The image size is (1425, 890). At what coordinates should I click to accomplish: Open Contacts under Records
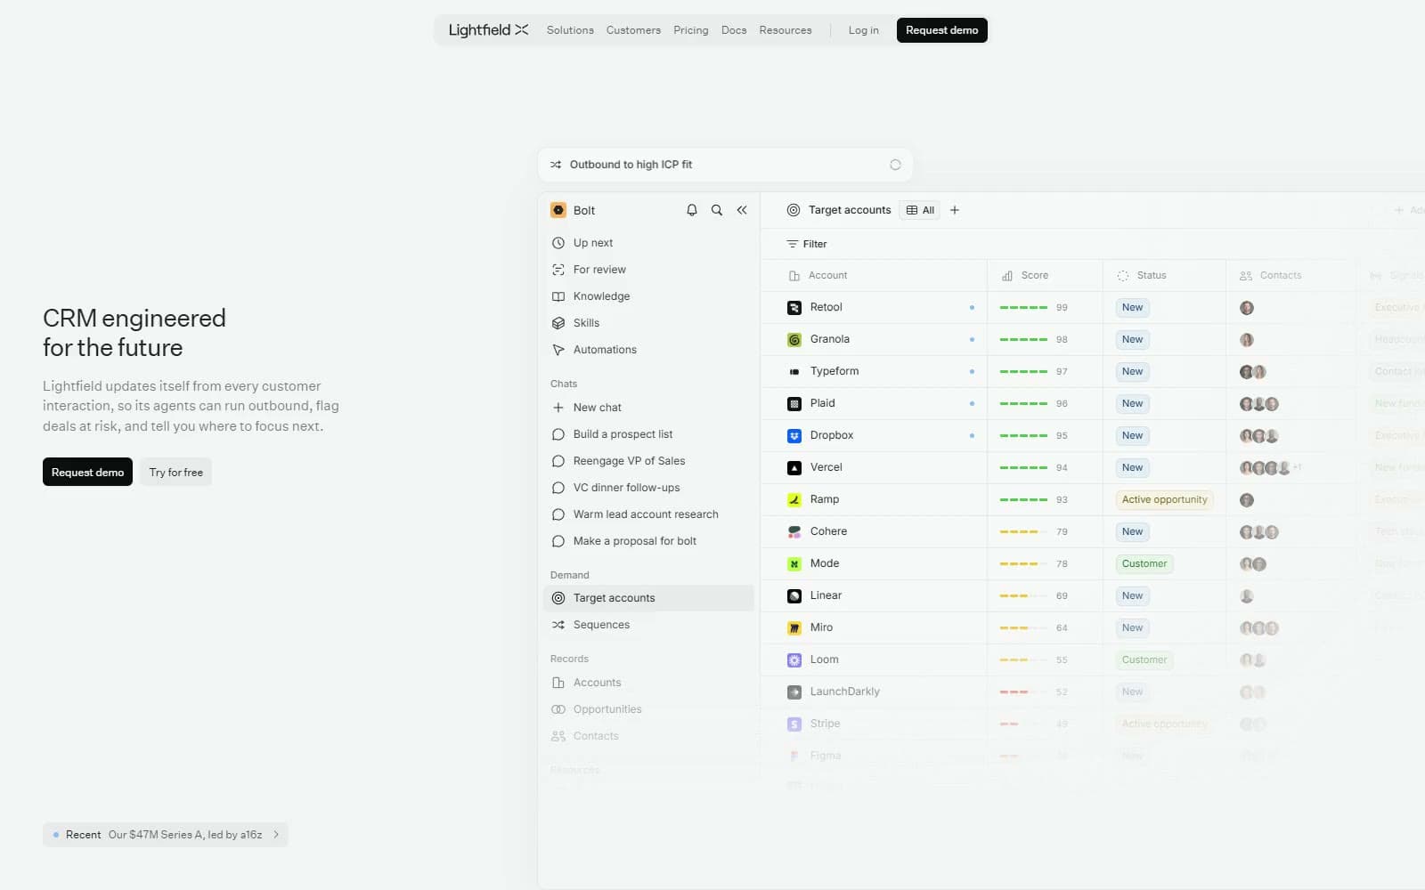coord(648,736)
